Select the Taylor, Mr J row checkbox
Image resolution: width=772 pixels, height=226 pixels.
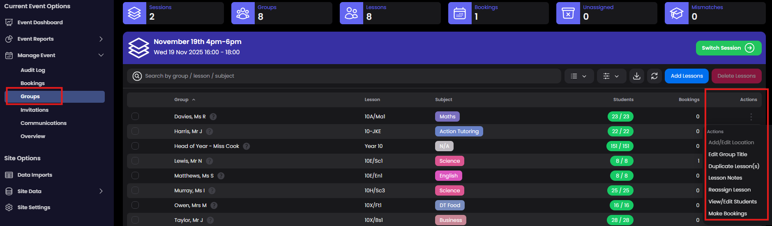click(135, 220)
